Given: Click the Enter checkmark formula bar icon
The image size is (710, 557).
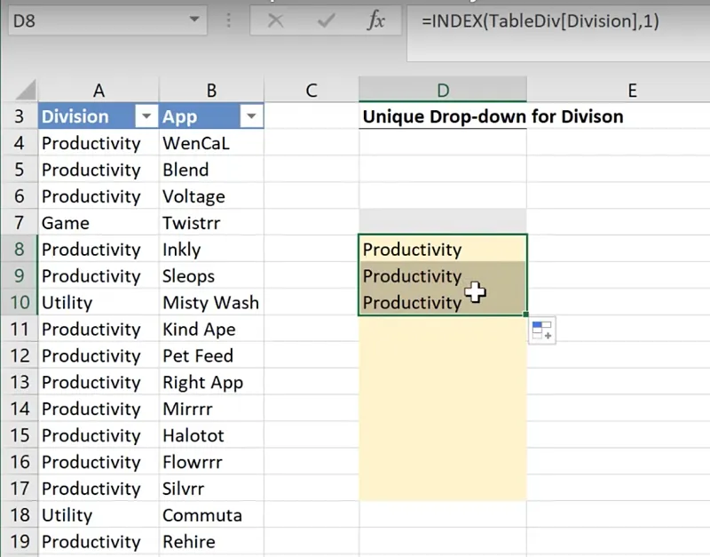Looking at the screenshot, I should click(326, 20).
